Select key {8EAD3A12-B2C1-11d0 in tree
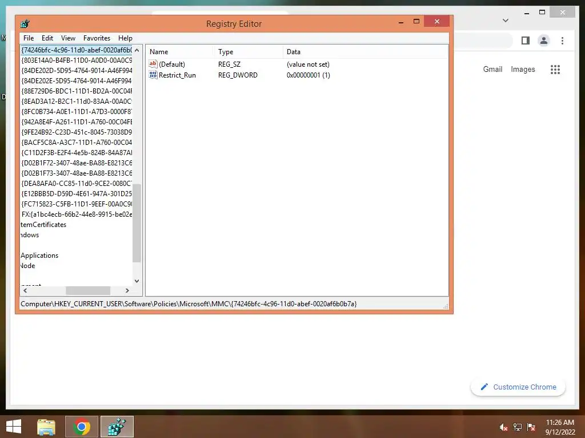 tap(77, 102)
